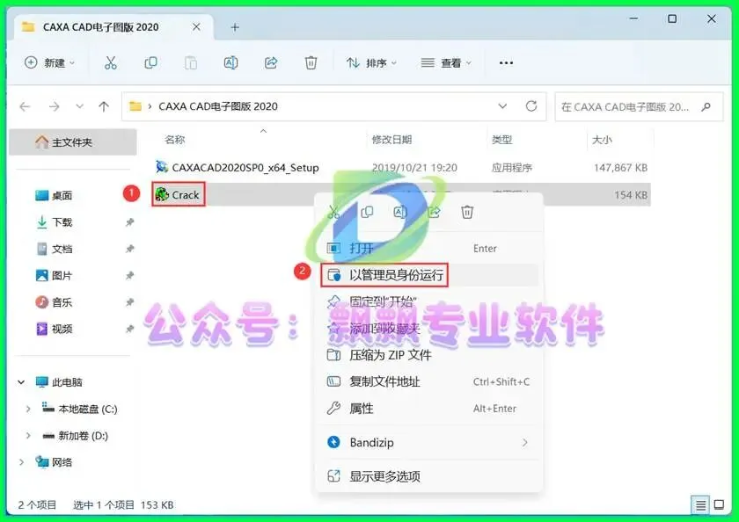Sort by the 大小 column header

coord(602,140)
